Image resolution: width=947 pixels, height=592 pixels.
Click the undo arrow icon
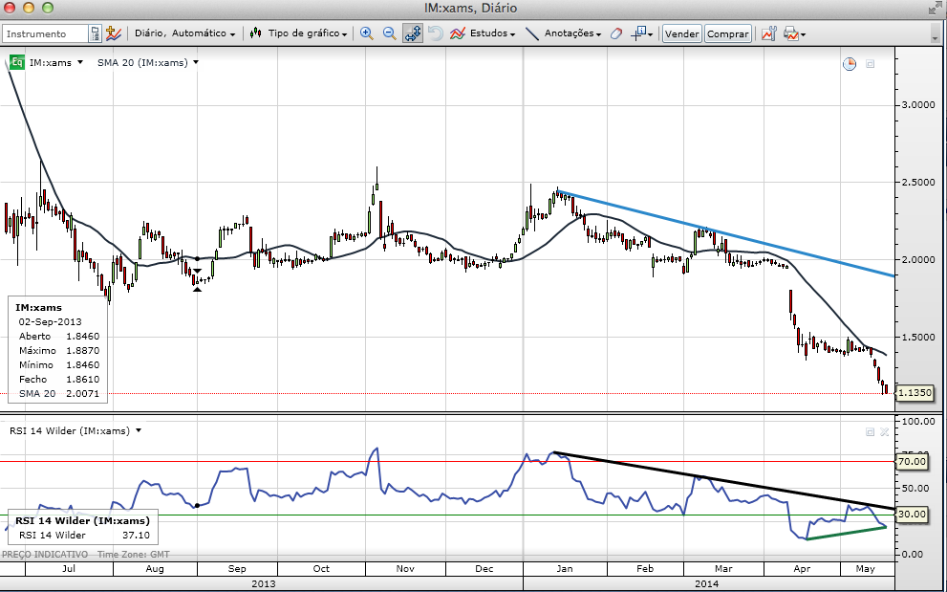coord(435,33)
